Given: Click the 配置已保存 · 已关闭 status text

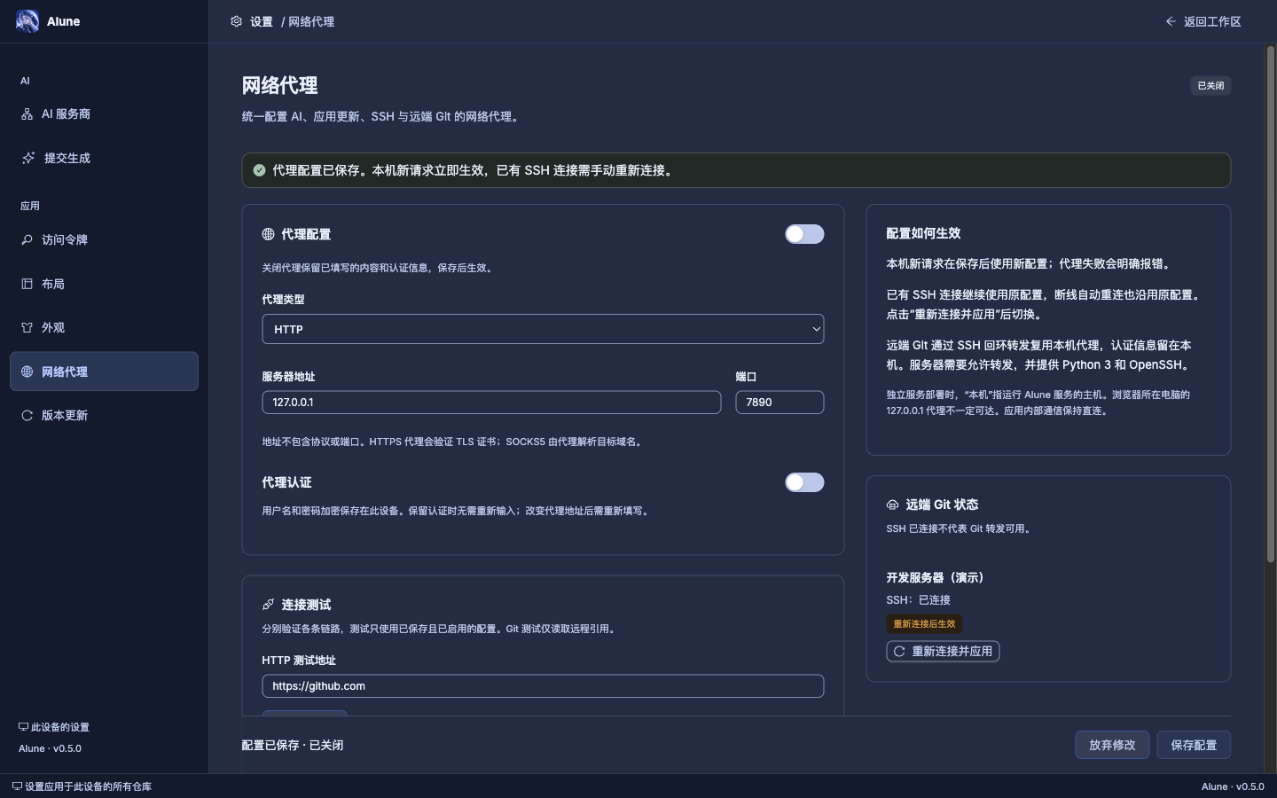Looking at the screenshot, I should pos(293,745).
